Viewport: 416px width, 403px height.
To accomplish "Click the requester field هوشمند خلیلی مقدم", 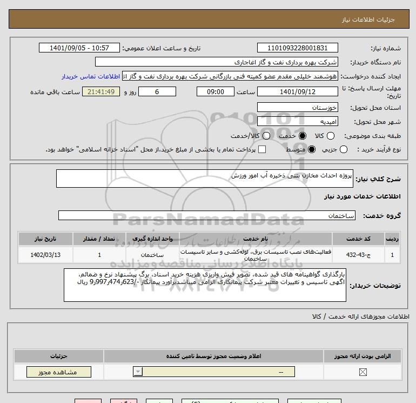I will tap(230, 76).
